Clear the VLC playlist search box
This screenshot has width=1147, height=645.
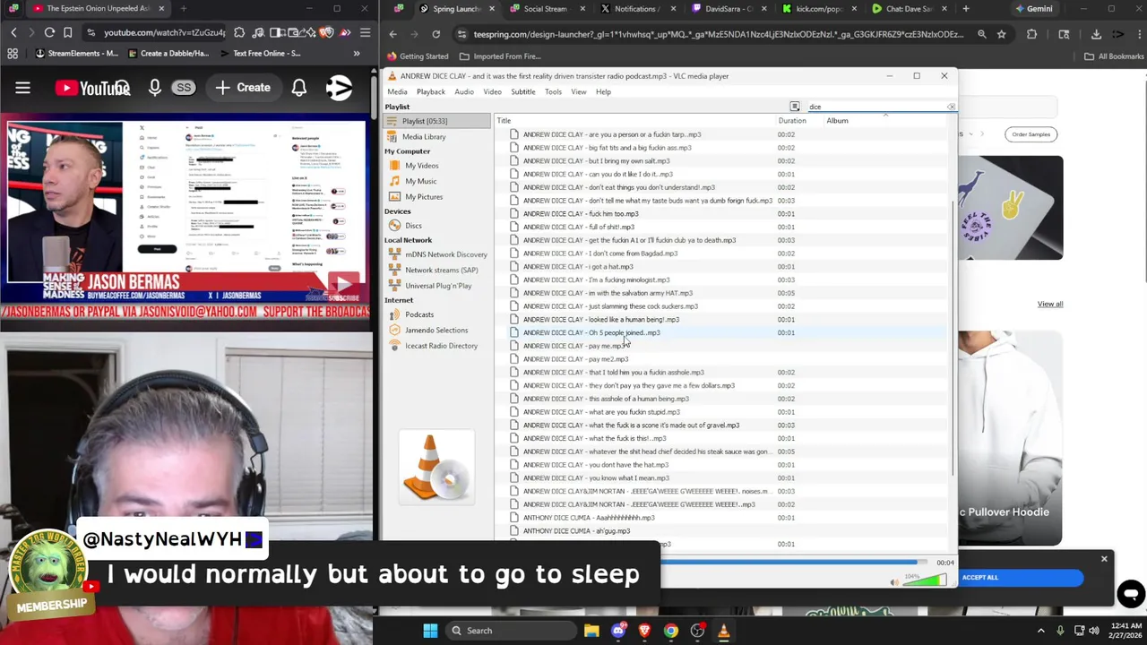(x=951, y=107)
